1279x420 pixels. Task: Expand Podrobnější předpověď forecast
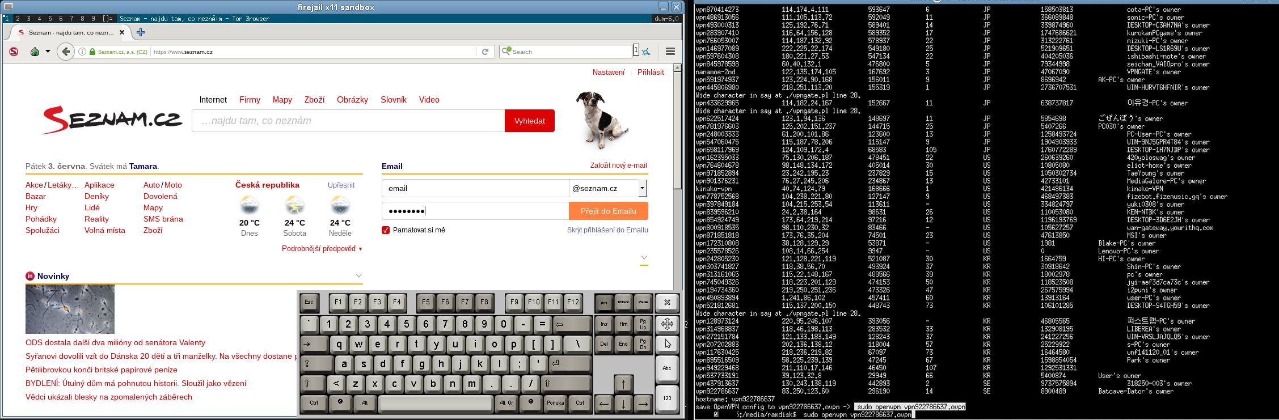coord(322,248)
